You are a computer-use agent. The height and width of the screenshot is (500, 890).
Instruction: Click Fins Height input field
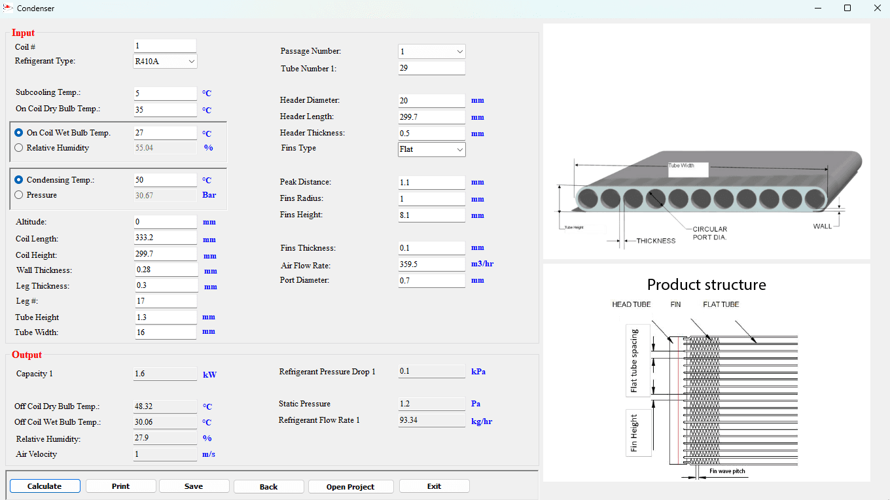[x=431, y=215]
